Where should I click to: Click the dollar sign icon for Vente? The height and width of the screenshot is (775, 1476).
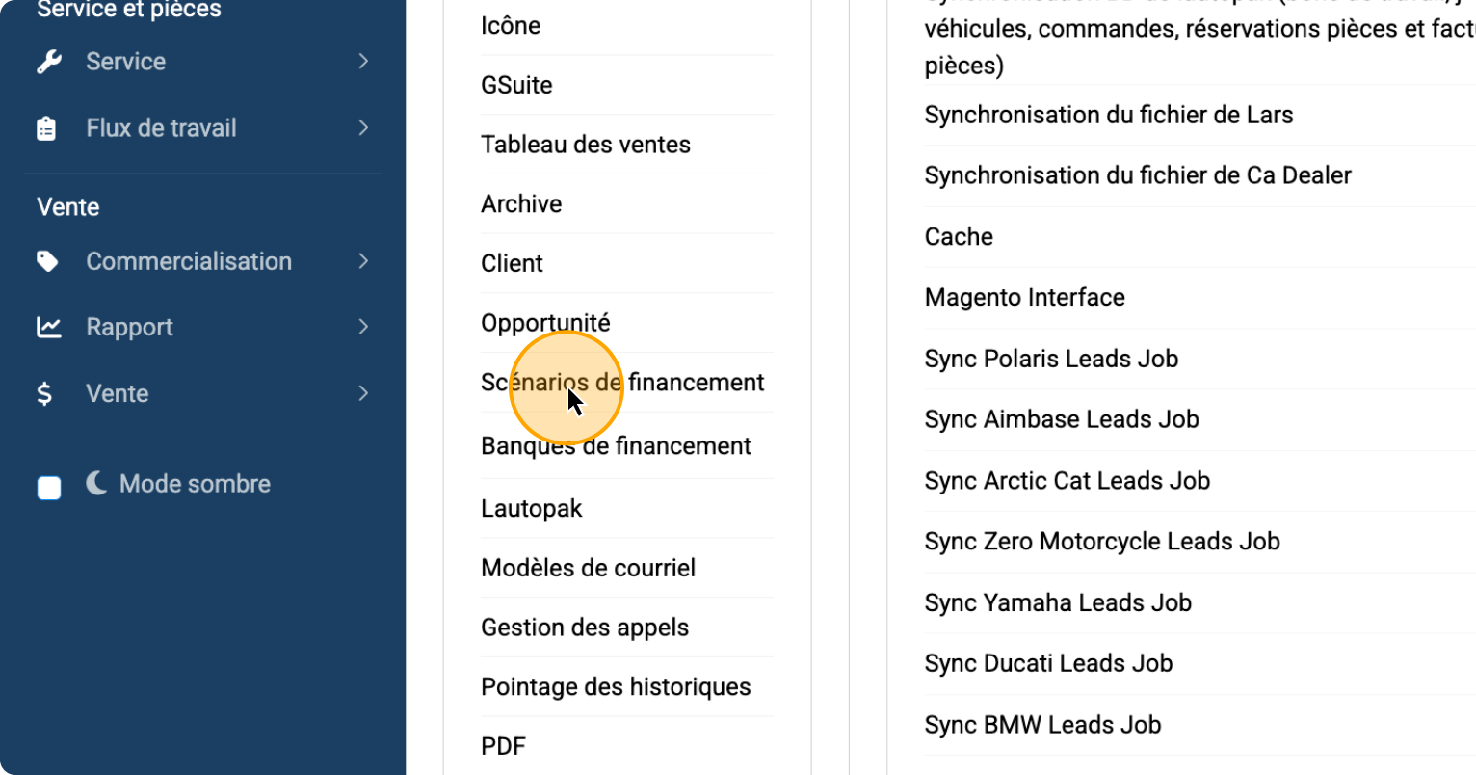[44, 393]
